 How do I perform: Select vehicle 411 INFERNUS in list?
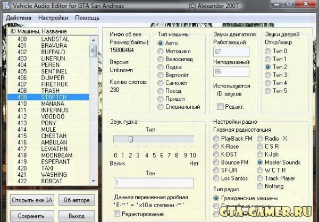[x=48, y=110]
